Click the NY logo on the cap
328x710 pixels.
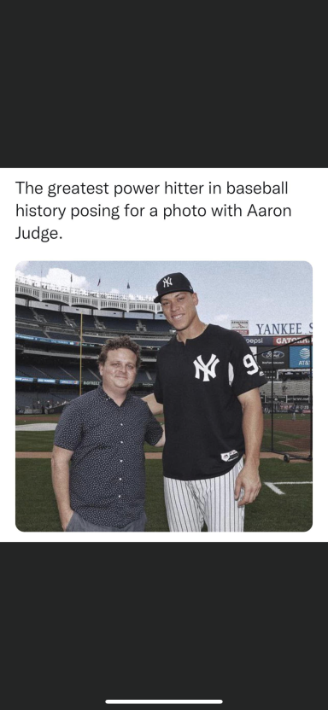[167, 282]
